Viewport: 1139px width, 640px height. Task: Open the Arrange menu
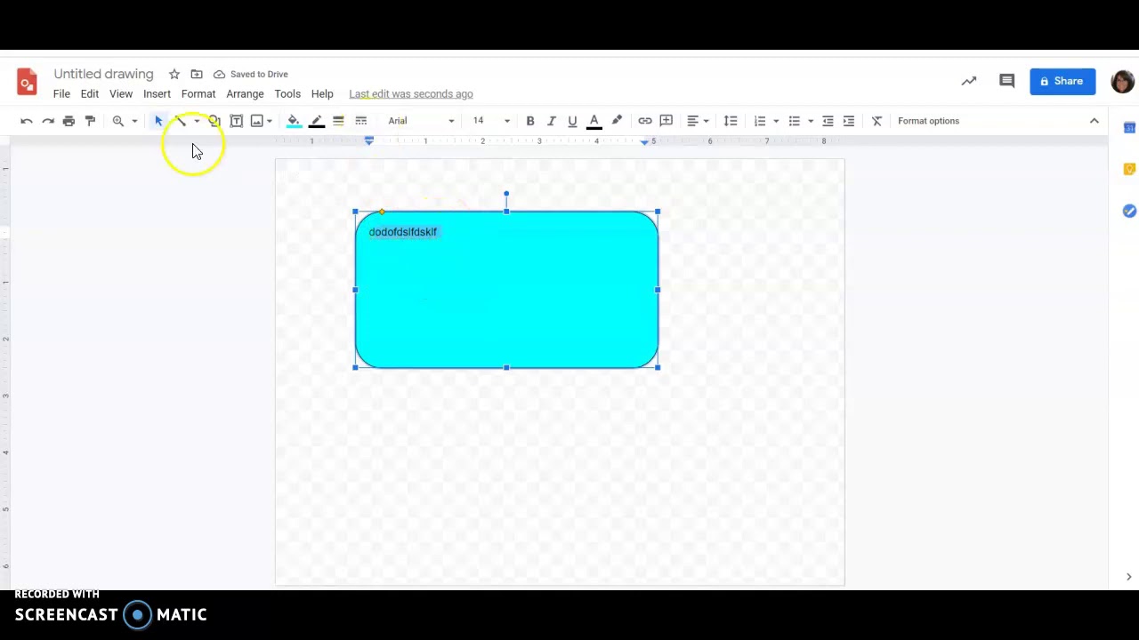(245, 93)
